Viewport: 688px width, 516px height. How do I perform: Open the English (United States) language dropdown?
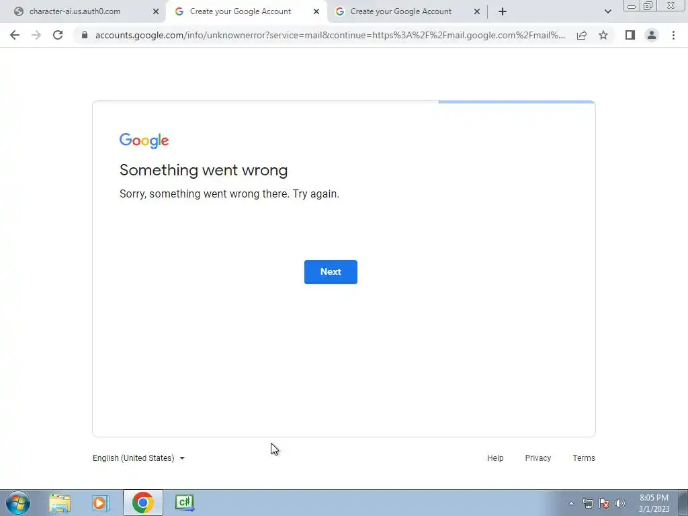138,458
